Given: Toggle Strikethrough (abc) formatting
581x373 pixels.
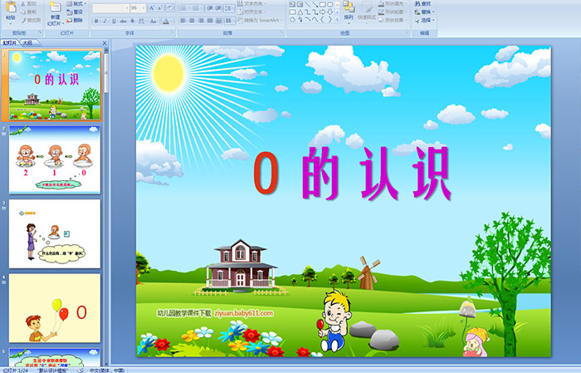Looking at the screenshot, I should coord(123,21).
